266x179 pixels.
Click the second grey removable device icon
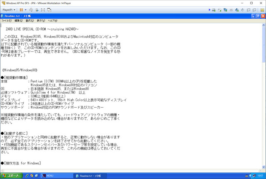pyautogui.click(x=254, y=10)
